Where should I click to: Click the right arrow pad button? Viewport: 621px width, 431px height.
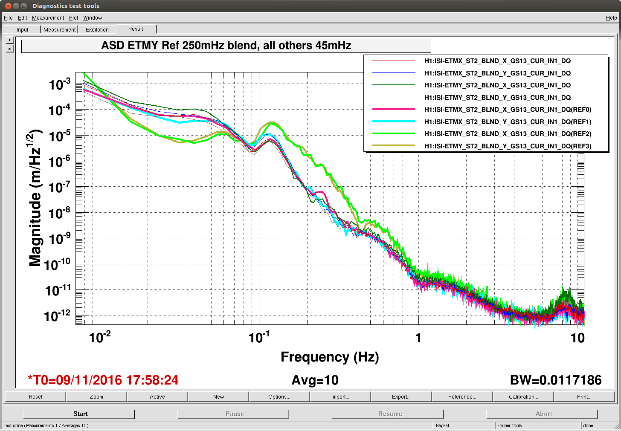point(10,40)
